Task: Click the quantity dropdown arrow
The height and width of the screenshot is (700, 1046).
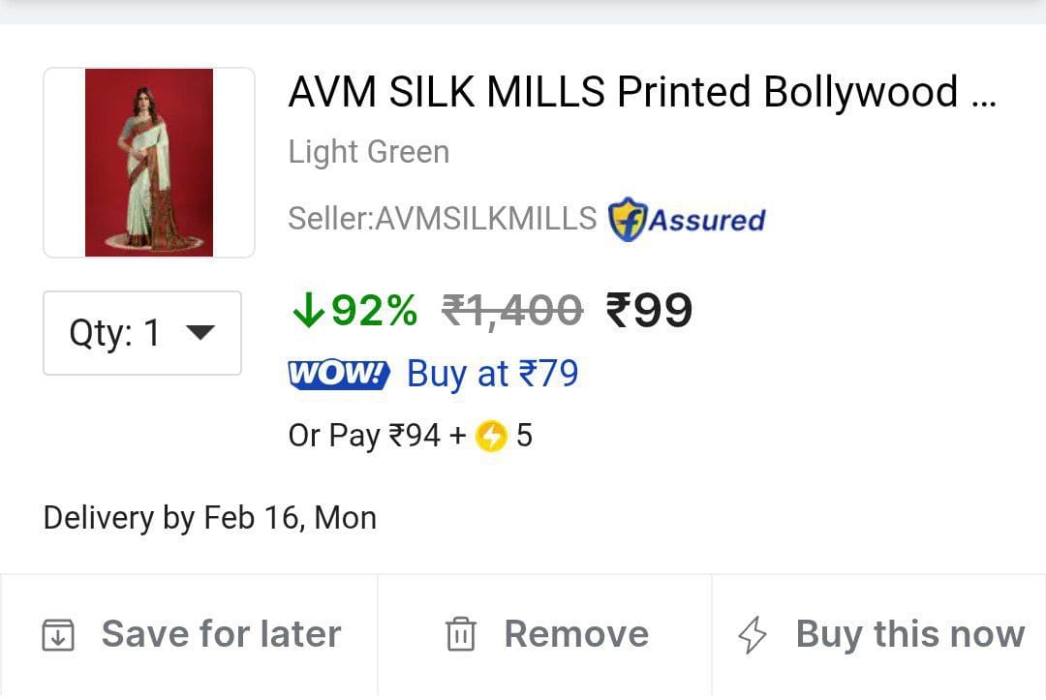Action: 200,333
